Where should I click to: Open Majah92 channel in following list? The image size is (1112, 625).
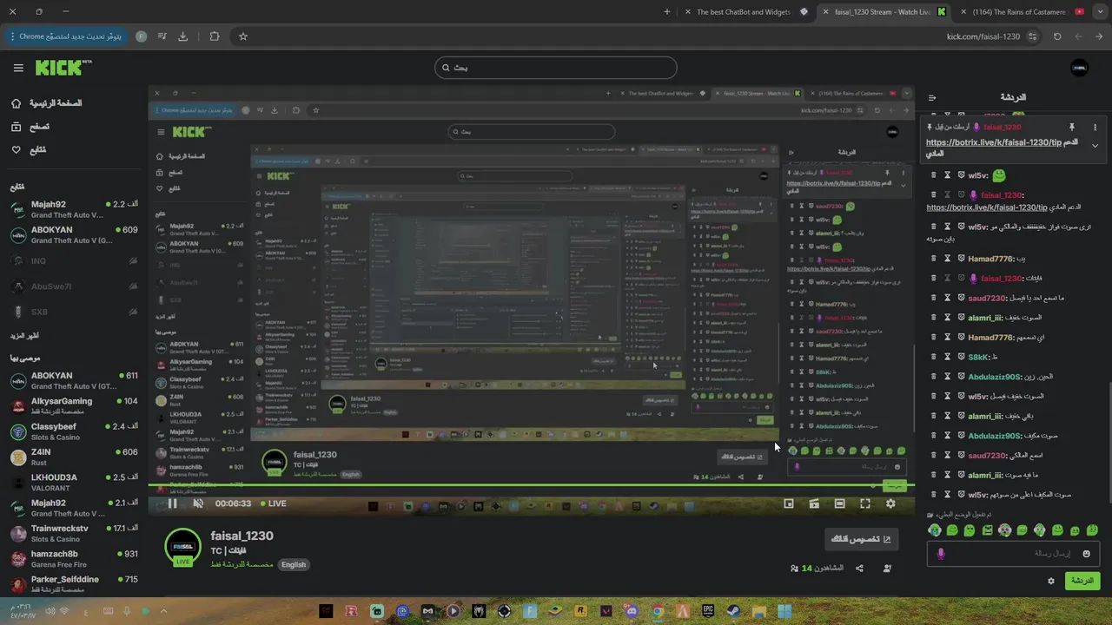click(74, 210)
